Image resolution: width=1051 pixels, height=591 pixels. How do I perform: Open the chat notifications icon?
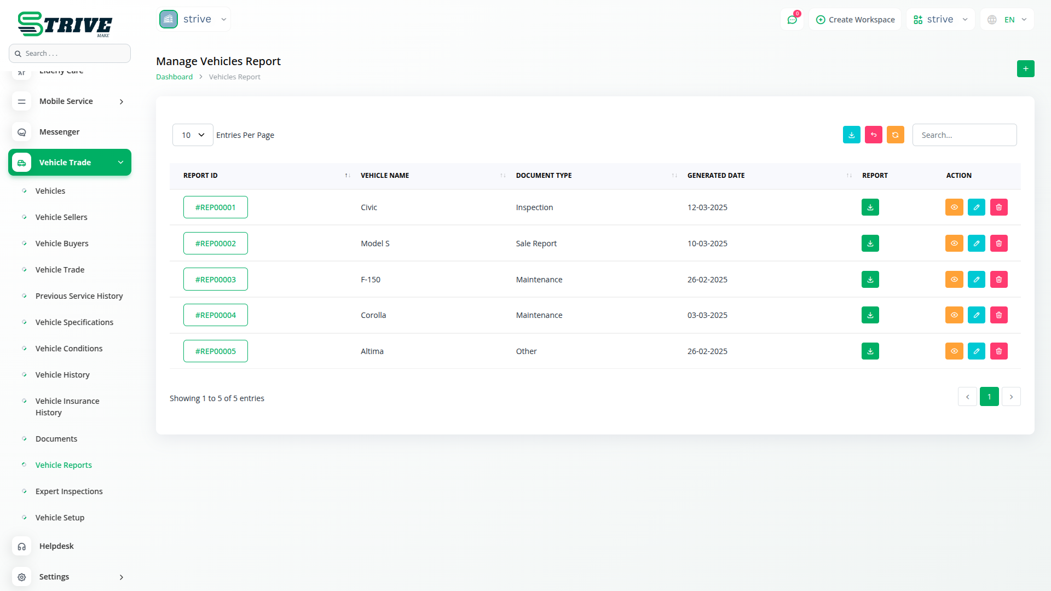(792, 20)
